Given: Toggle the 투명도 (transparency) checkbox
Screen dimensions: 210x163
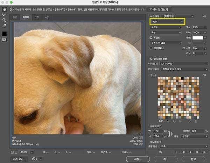Looking at the screenshot, I should (151, 37).
